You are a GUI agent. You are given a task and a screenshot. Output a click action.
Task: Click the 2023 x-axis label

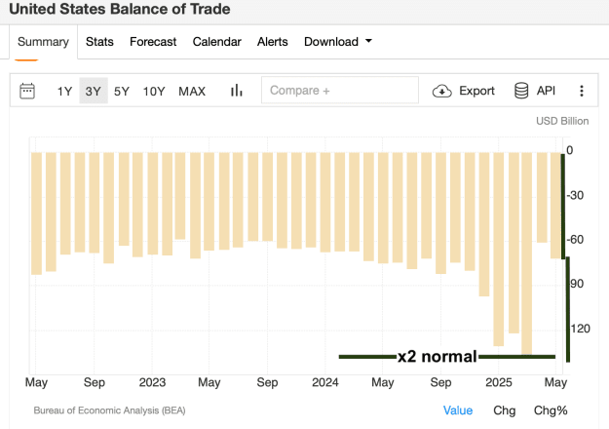click(152, 382)
